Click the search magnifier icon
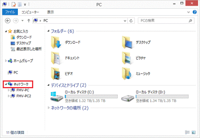200x138 pixels. [191, 21]
